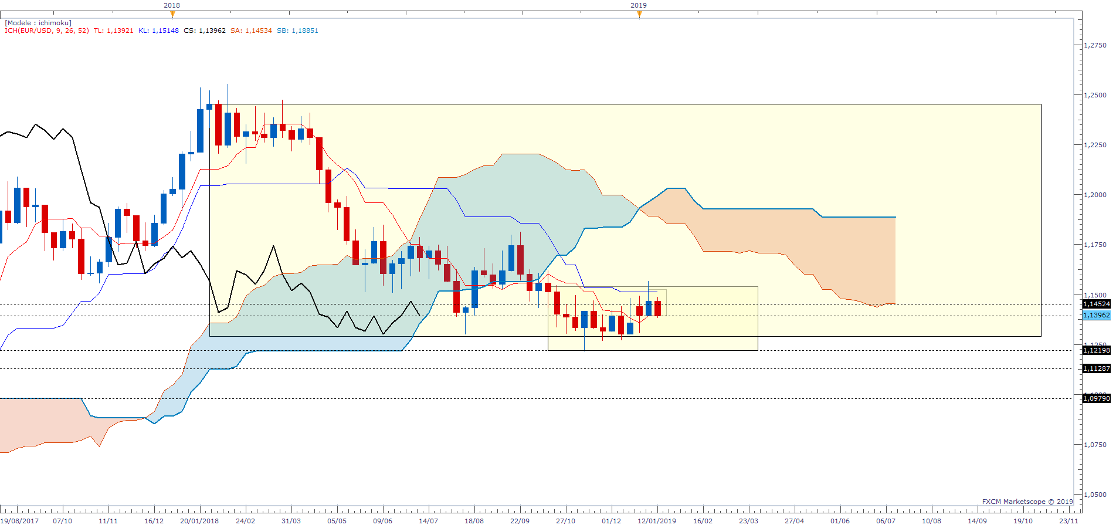Click the 12/01/2019 date on the time axis

tap(657, 521)
